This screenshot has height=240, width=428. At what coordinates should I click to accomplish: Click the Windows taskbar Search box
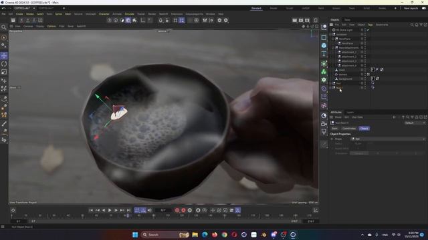coord(165,235)
